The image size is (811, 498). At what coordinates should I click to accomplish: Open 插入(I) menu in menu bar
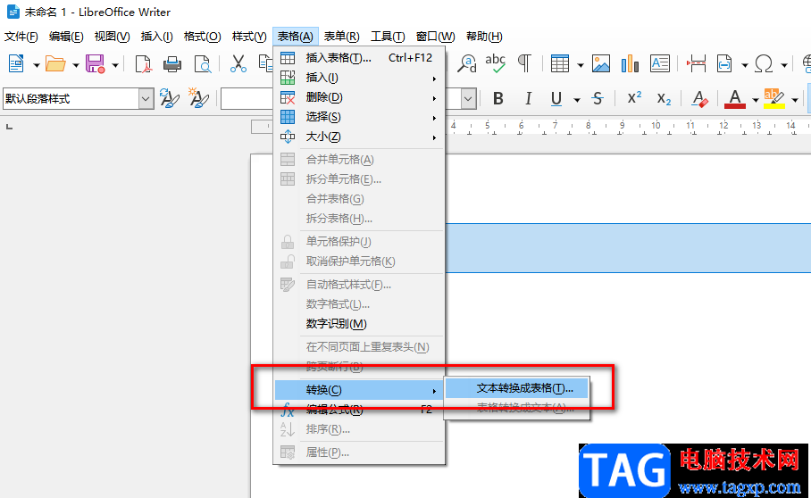(x=156, y=37)
